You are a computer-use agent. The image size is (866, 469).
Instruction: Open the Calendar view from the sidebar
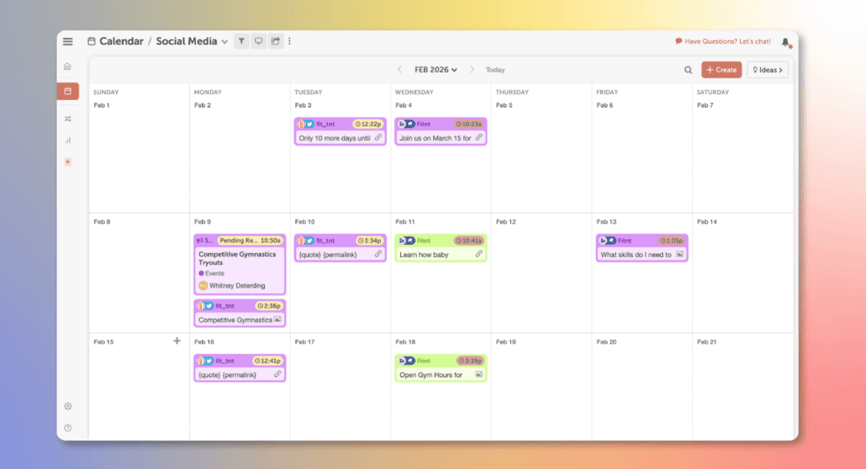coord(68,91)
